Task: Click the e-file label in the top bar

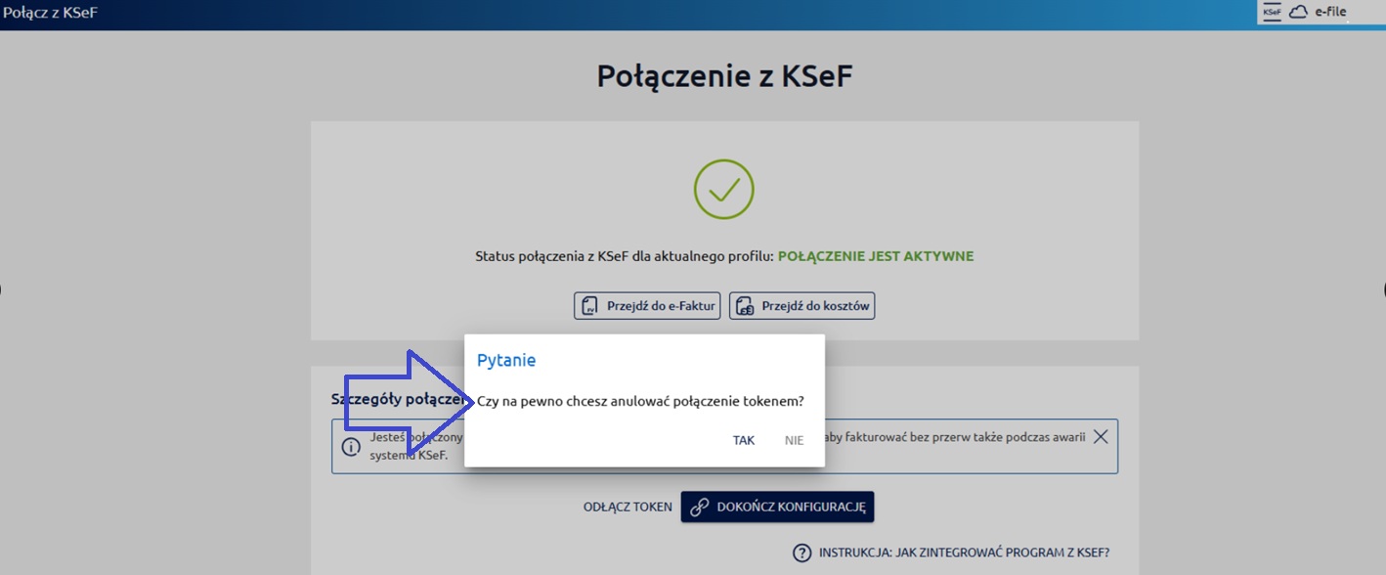Action: pyautogui.click(x=1330, y=12)
